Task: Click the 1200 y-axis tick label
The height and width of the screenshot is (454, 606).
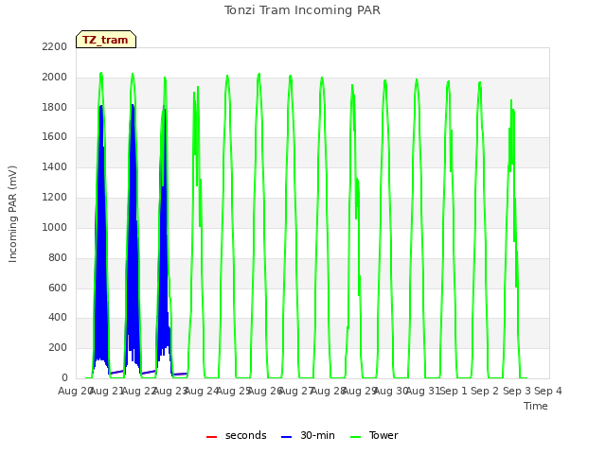Action: tap(55, 198)
